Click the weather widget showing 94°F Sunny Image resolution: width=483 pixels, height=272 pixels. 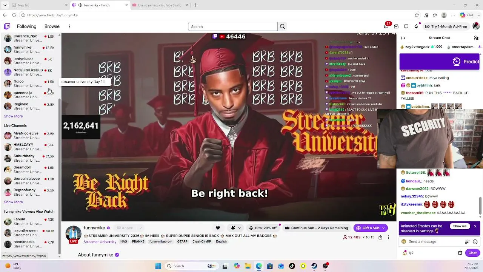(x=14, y=266)
